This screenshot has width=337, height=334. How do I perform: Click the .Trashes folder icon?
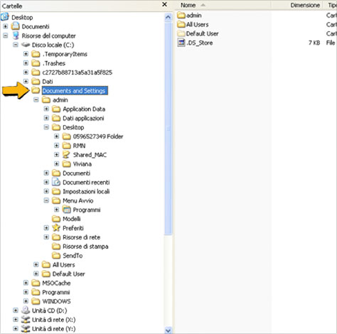[36, 63]
